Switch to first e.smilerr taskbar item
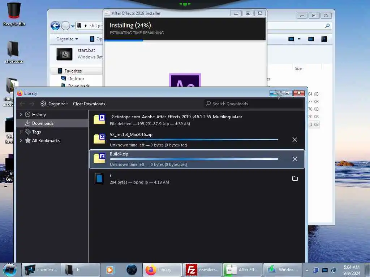Viewport: 370px width, 277px height. [x=41, y=270]
